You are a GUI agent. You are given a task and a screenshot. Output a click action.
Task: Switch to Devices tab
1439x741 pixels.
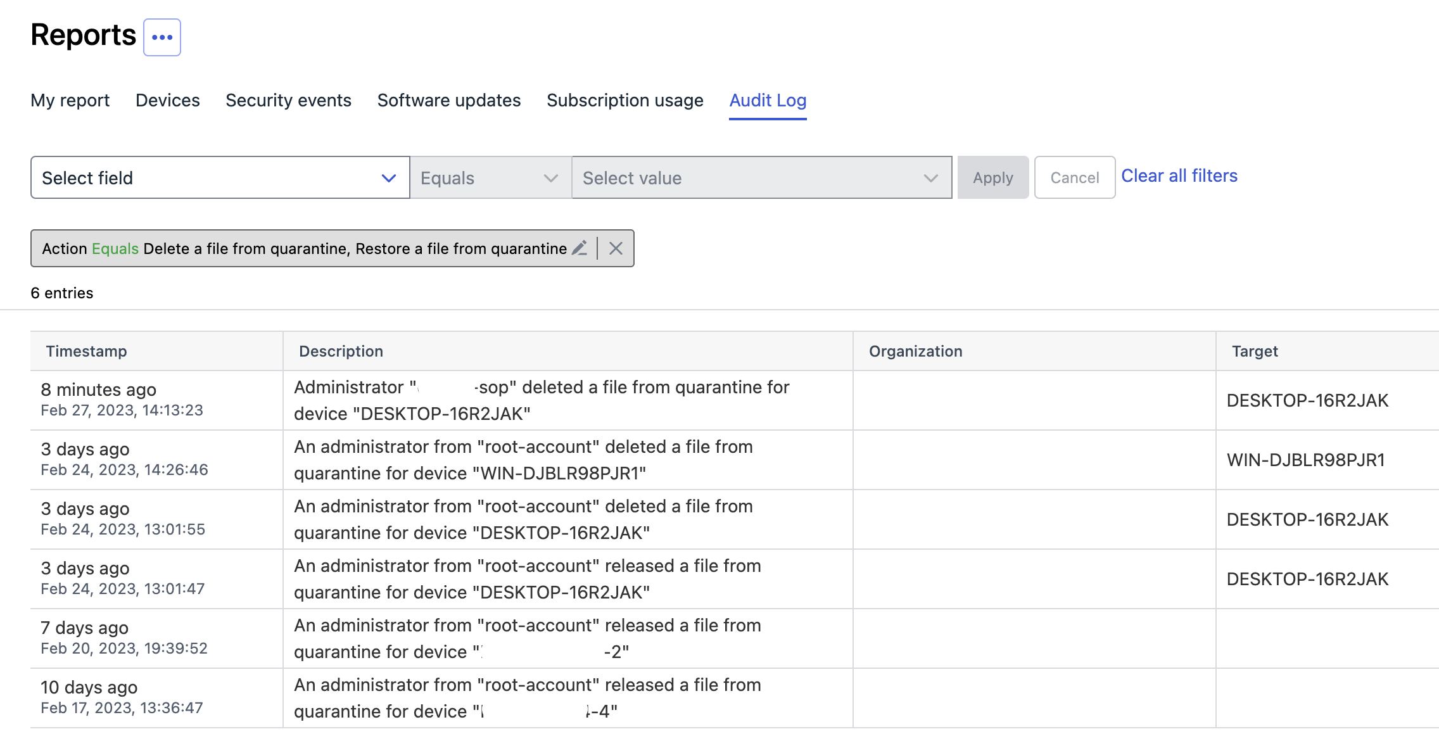click(168, 100)
